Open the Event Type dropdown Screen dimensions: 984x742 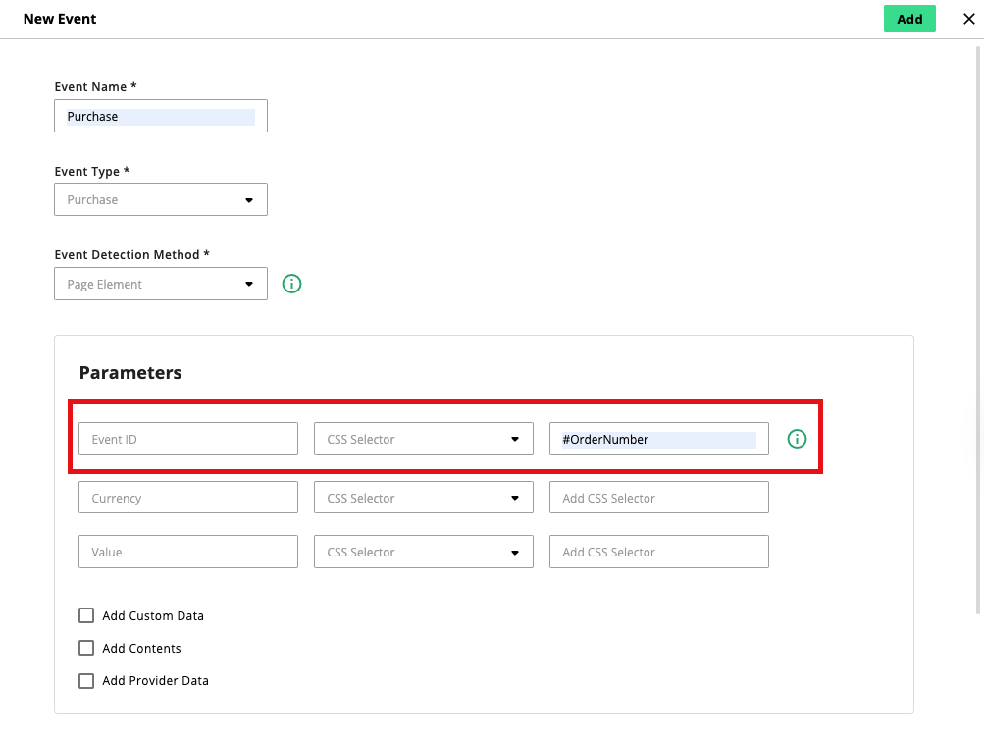click(161, 200)
